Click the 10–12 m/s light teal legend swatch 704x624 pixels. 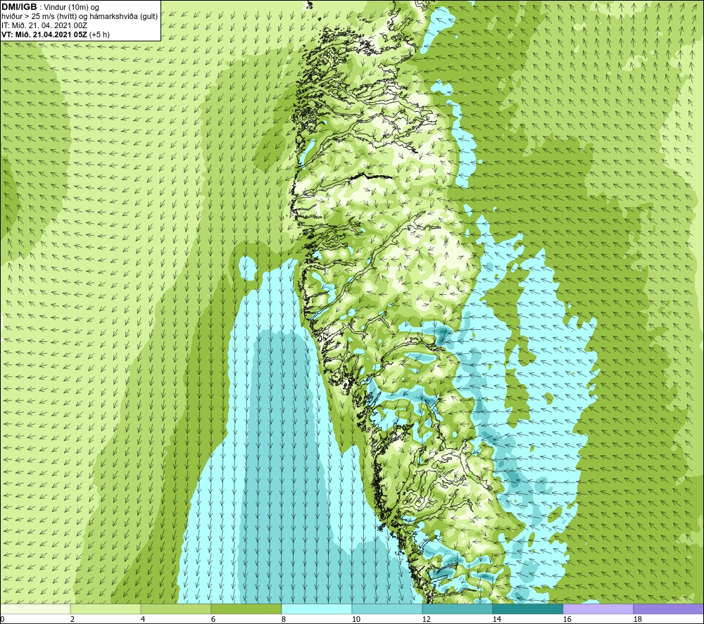point(387,609)
